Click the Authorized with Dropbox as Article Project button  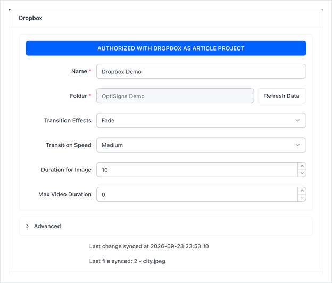tap(166, 48)
